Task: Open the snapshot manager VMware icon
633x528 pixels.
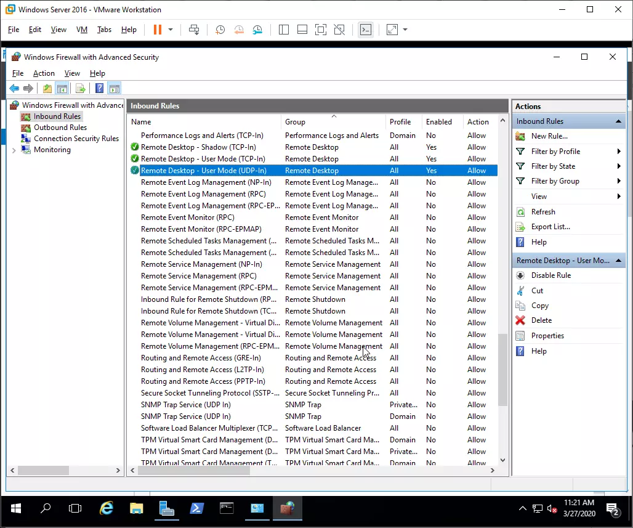Action: pyautogui.click(x=257, y=30)
